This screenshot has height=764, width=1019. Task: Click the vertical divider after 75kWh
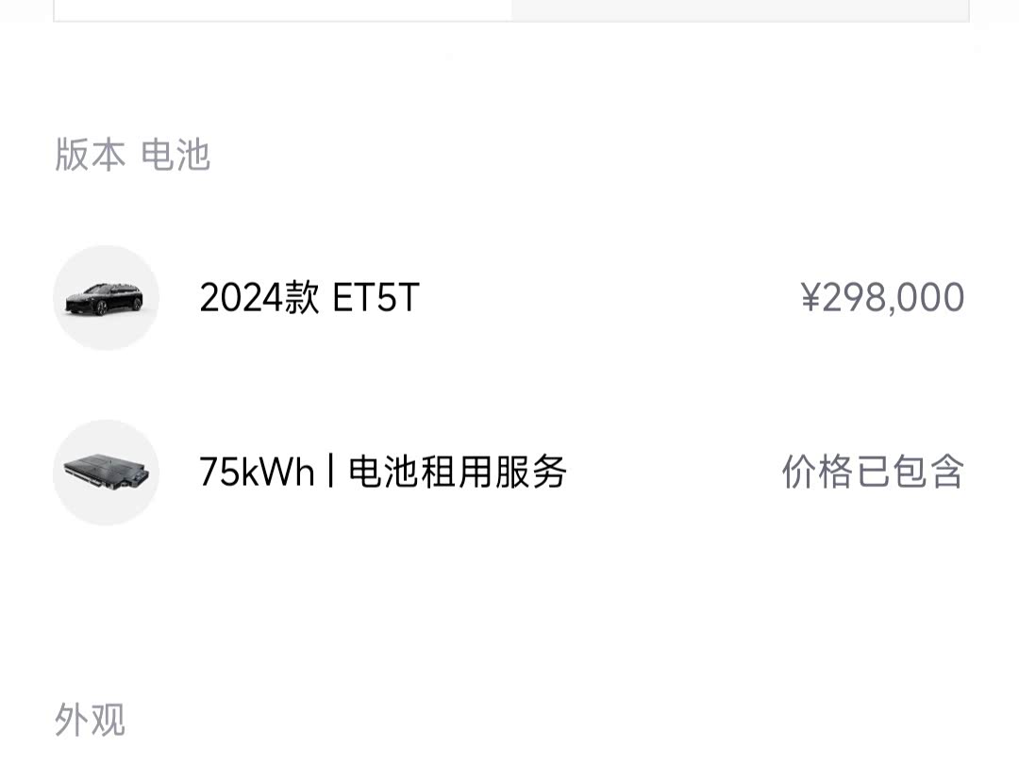331,472
